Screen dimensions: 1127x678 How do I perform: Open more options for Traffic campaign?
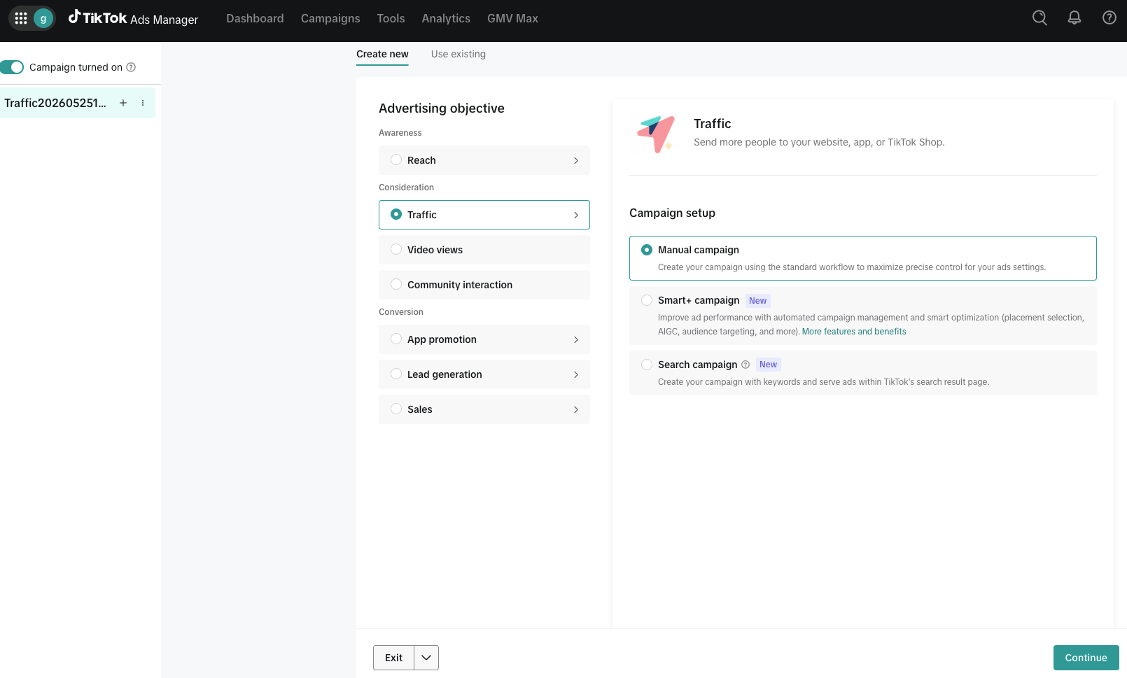tap(143, 103)
